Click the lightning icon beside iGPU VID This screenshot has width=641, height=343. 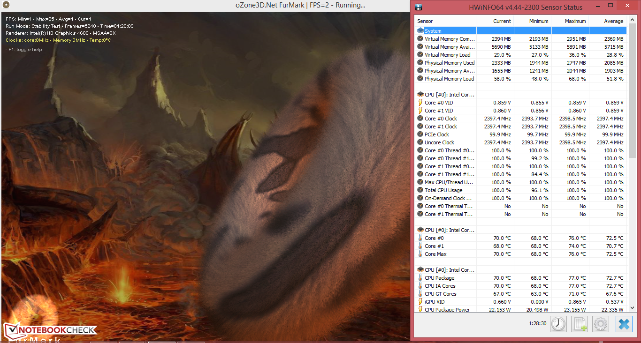point(420,302)
